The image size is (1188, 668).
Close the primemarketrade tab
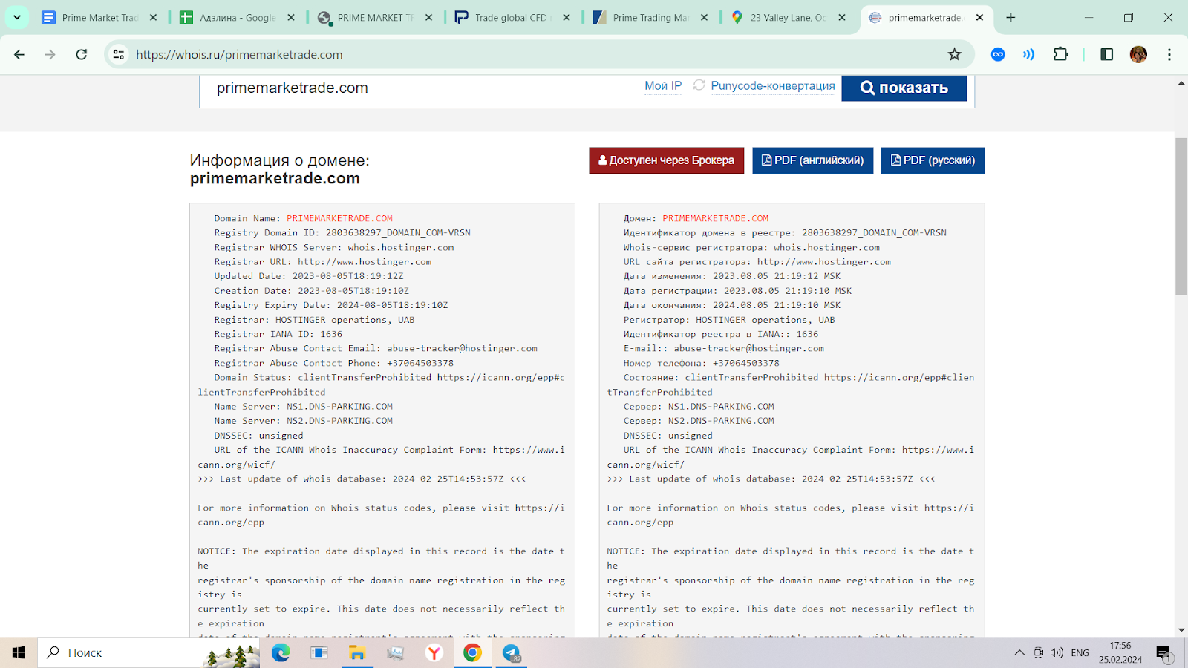[x=979, y=17]
